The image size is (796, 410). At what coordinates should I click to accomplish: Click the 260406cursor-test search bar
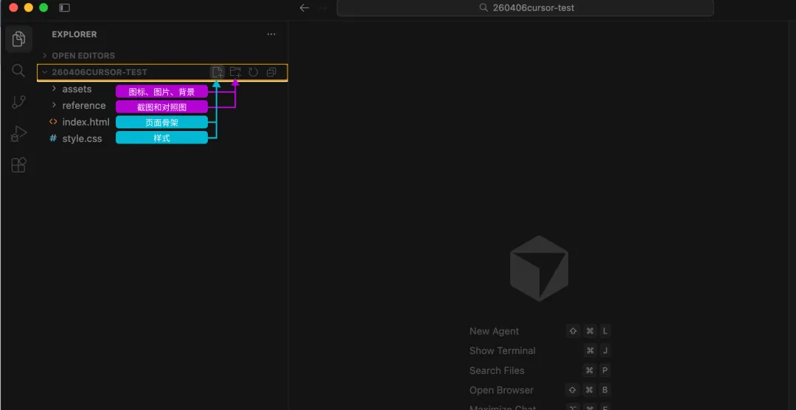point(525,7)
